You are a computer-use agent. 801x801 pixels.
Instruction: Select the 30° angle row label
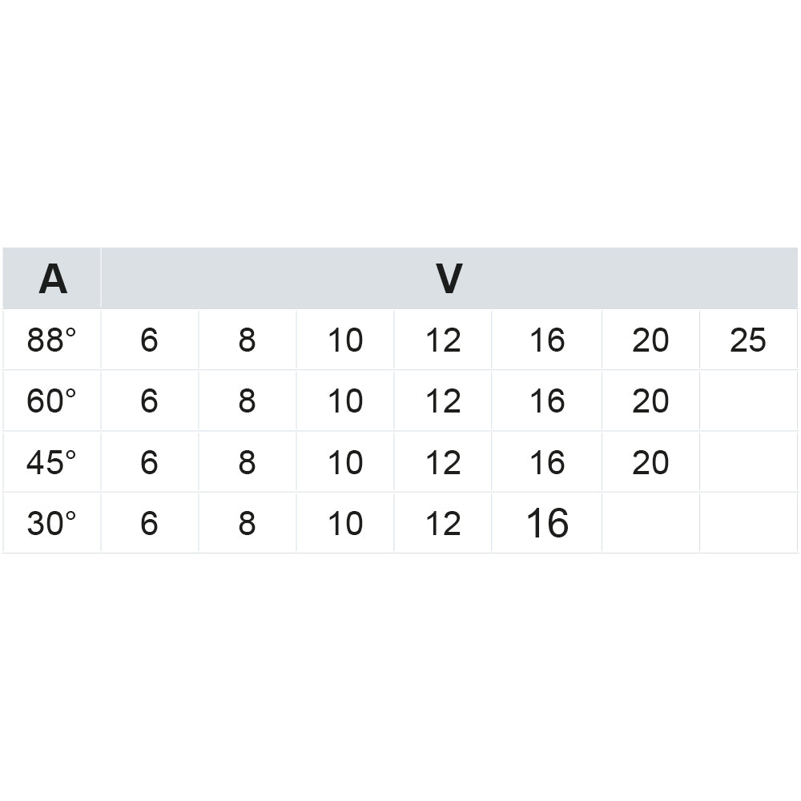52,523
